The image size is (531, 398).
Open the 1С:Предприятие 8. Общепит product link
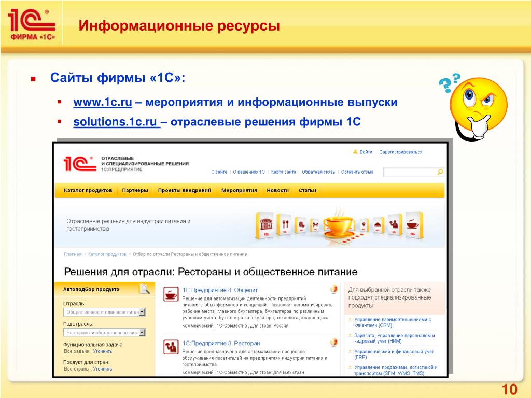[x=220, y=290]
